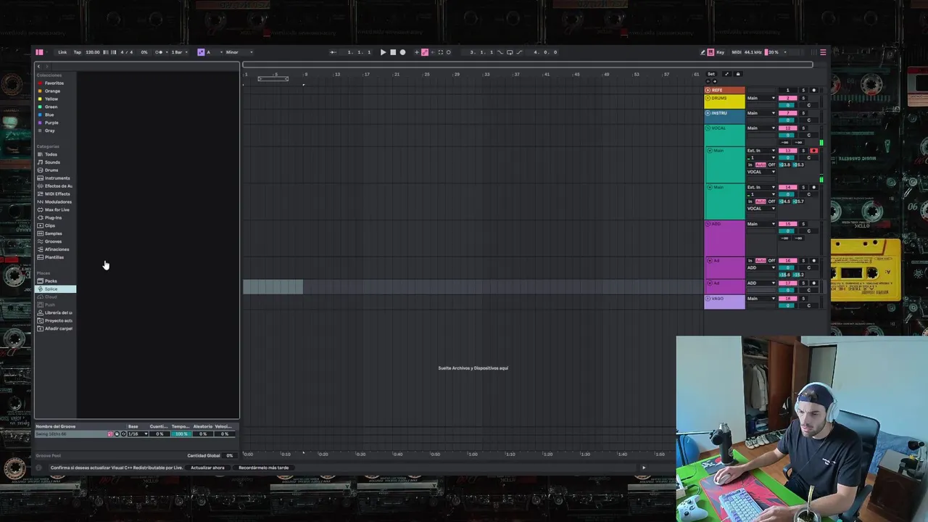
Task: Click Actualizar ahora
Action: coord(207,468)
